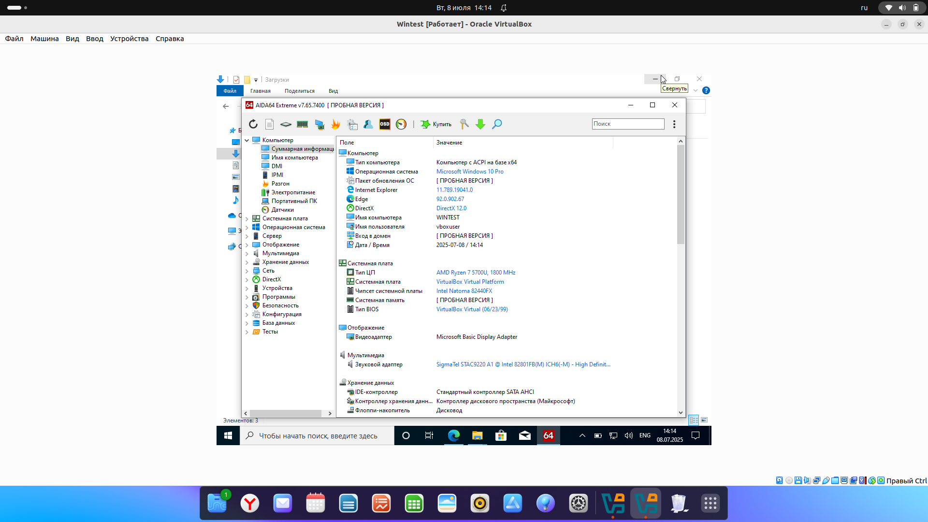928x522 pixels.
Task: Open the AMD Ryzen 7 5700U link
Action: (x=476, y=273)
